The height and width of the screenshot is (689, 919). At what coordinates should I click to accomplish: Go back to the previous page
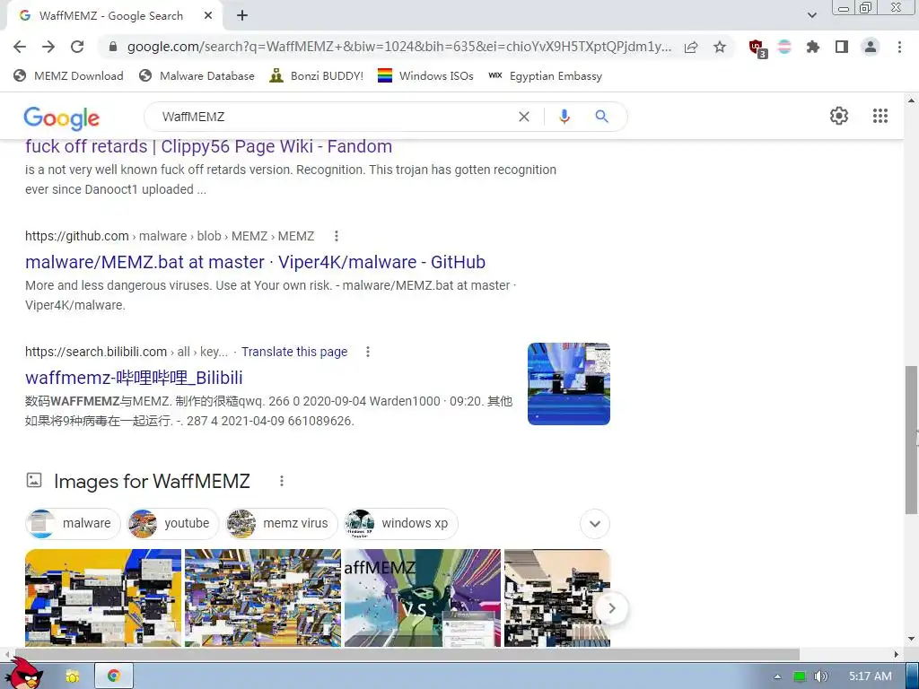[20, 47]
